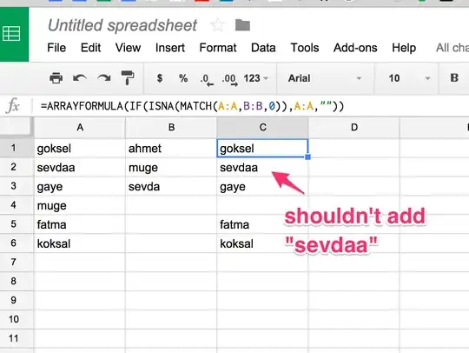
Task: Click cell B2 containing muge
Action: click(x=171, y=167)
